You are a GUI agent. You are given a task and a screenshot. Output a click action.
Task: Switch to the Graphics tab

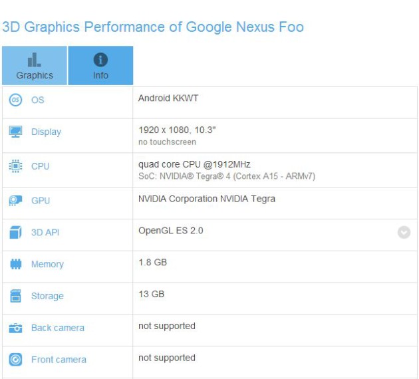35,65
